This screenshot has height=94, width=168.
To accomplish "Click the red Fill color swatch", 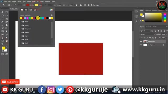I will point(28,5).
